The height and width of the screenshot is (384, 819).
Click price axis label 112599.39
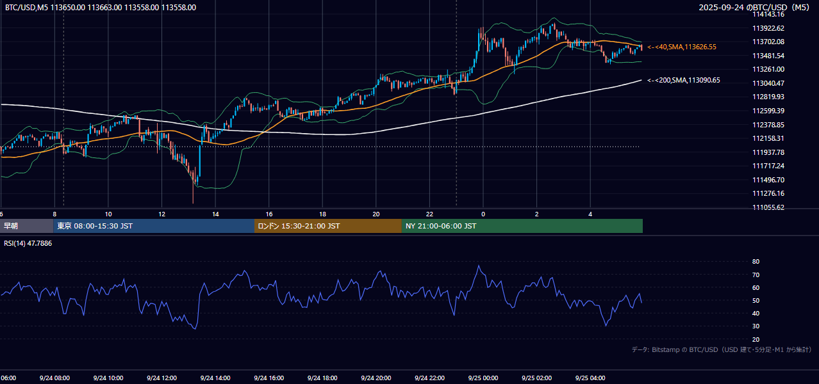pos(768,111)
